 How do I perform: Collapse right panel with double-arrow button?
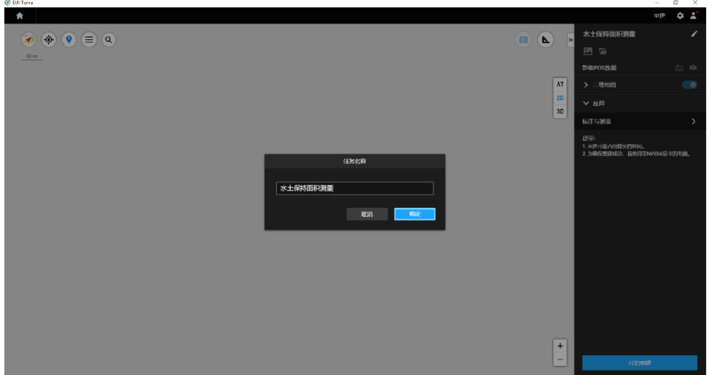570,41
